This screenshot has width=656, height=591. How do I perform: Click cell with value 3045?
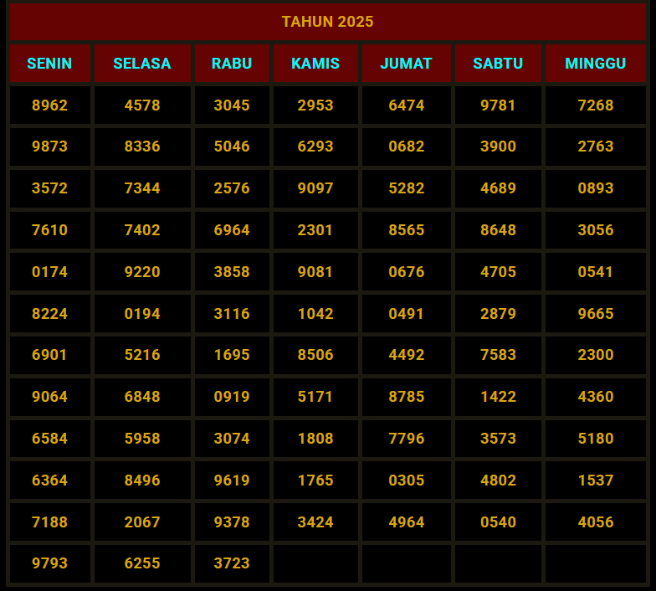point(232,105)
